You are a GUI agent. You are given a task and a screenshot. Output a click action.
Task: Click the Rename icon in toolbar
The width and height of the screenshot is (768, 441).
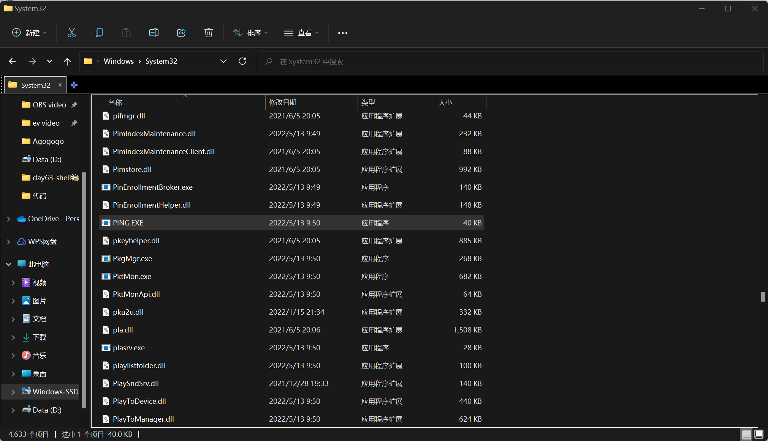(154, 33)
